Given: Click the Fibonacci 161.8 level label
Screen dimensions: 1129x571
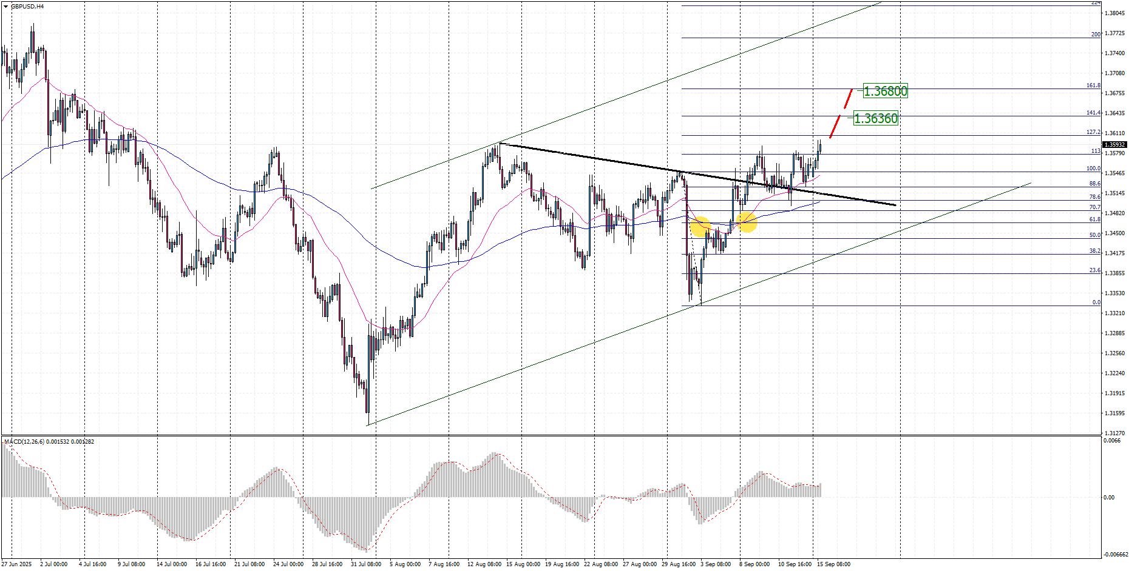Looking at the screenshot, I should tap(1093, 86).
